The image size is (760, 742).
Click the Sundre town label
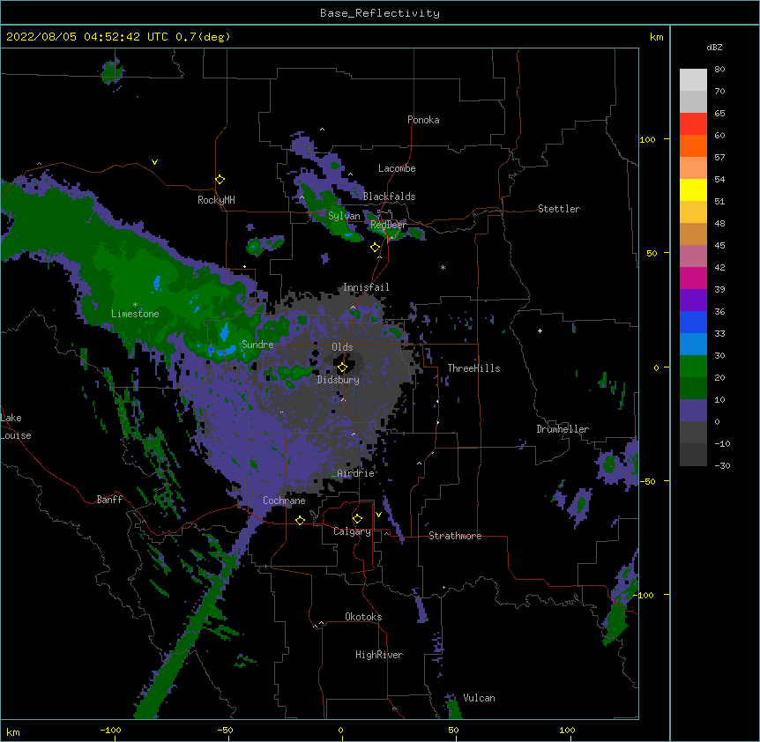(257, 345)
